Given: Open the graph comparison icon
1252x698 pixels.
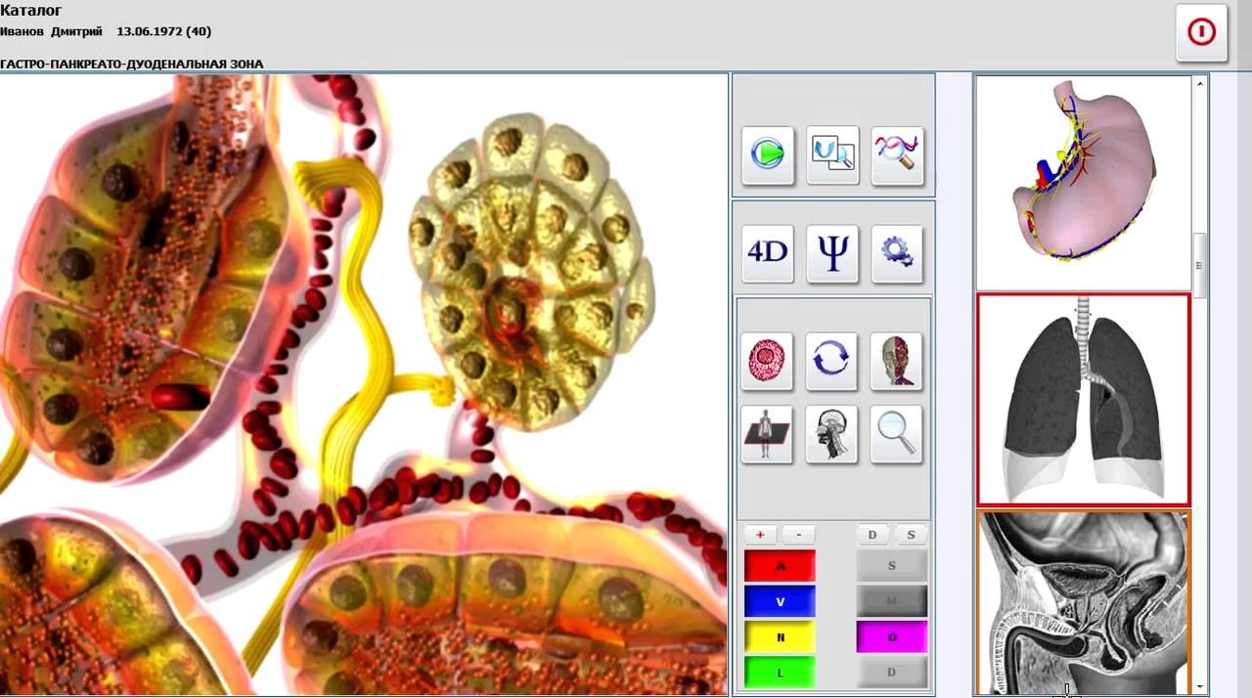Looking at the screenshot, I should pyautogui.click(x=832, y=154).
